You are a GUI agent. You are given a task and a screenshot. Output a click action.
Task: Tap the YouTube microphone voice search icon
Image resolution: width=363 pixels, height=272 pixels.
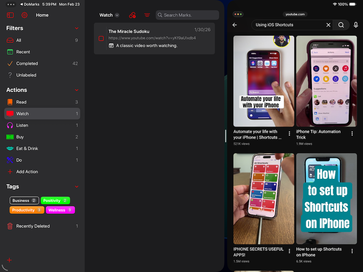(356, 25)
